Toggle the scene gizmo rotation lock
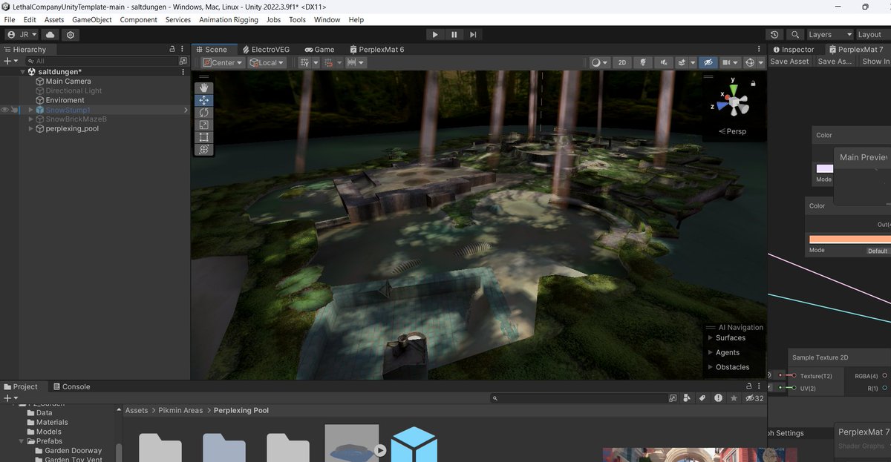 tap(754, 84)
